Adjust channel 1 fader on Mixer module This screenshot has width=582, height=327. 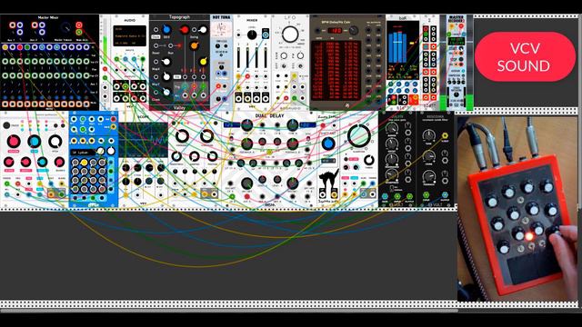tap(238, 56)
